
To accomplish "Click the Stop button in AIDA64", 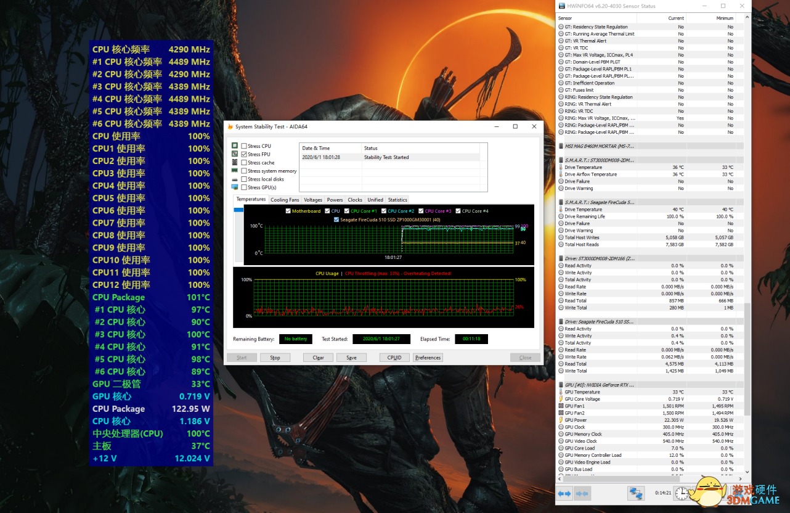I will 275,358.
